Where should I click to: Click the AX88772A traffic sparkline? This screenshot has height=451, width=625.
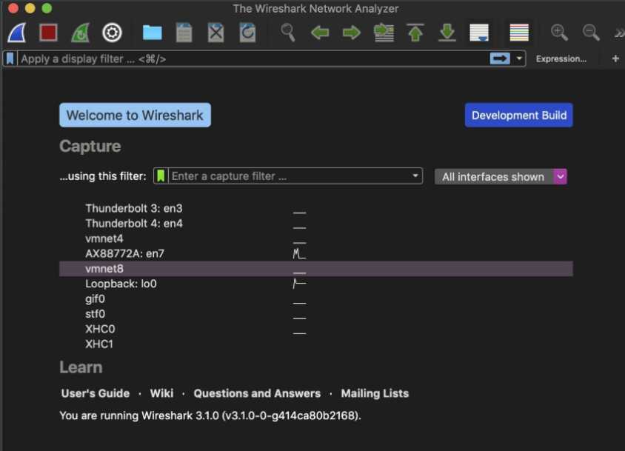[299, 253]
